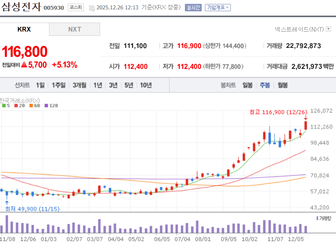Click the 최저 49,900 (11/15) chart label
Image resolution: width=336 pixels, height=250 pixels.
pyautogui.click(x=32, y=209)
